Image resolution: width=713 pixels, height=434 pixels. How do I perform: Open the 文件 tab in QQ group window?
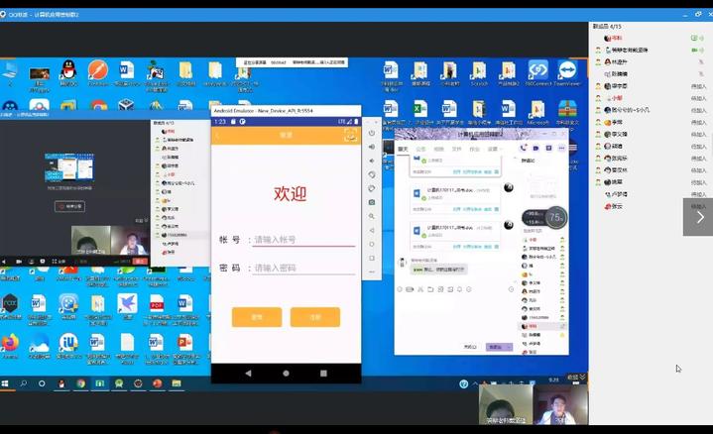click(x=456, y=149)
